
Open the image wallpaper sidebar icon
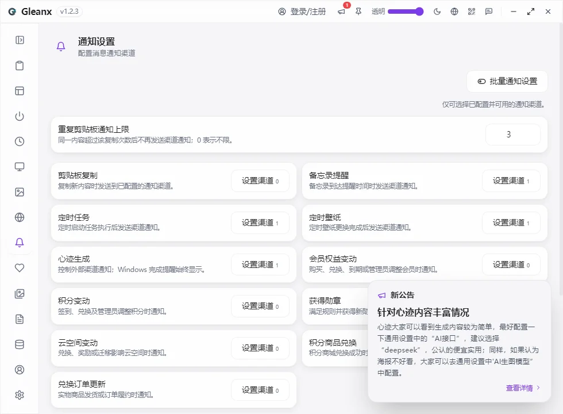coord(20,192)
